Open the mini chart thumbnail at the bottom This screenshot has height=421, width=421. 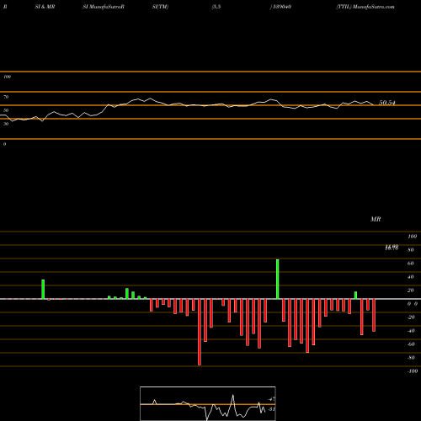208,403
